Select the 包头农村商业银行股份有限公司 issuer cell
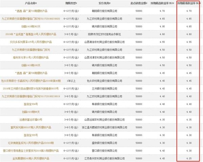This screenshot has width=203, height=162. [105, 81]
